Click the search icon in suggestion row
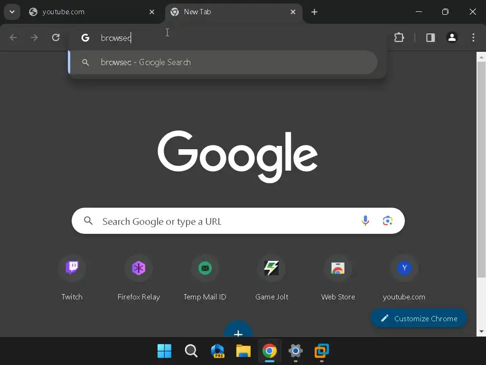This screenshot has height=365, width=486. (85, 62)
